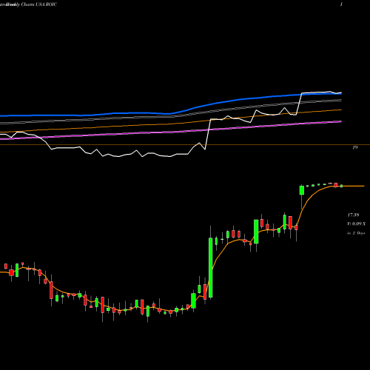Click the 'Charts USA ROIC' title text
Screen dimensions: 370x370
39,4
